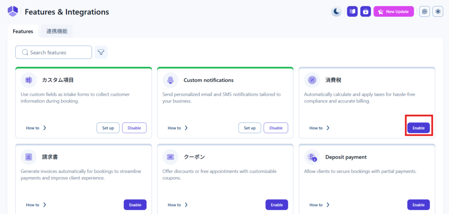Expand How to for Custom notifications
The height and width of the screenshot is (214, 449).
tap(178, 128)
